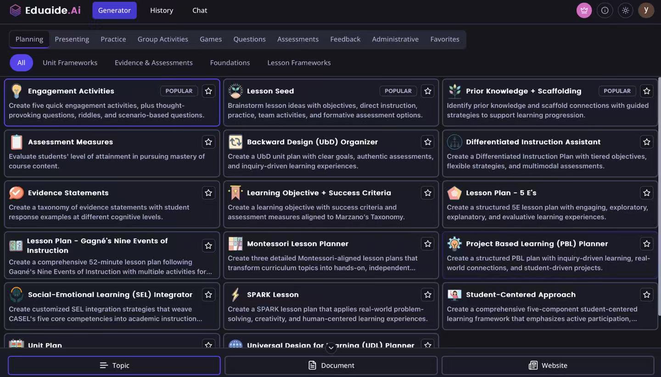The width and height of the screenshot is (661, 377).
Task: Choose the Topic input mode button
Action: coord(114,366)
